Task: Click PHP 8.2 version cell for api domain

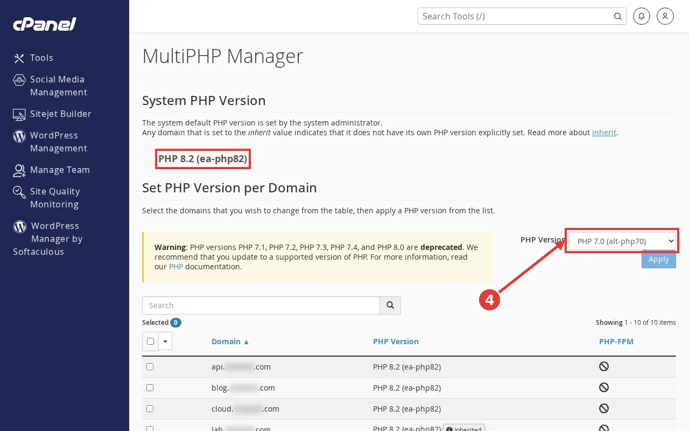Action: [407, 367]
